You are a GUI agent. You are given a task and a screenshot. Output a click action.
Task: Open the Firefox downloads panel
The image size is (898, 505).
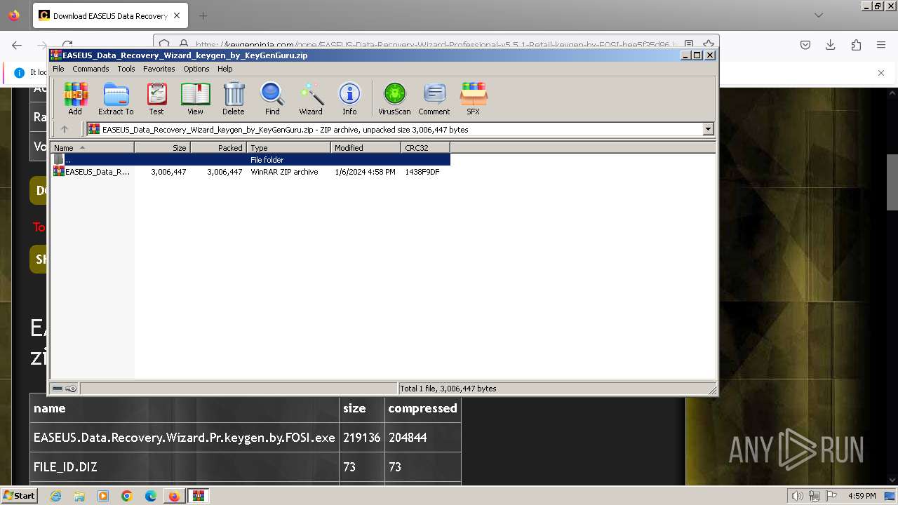point(831,45)
